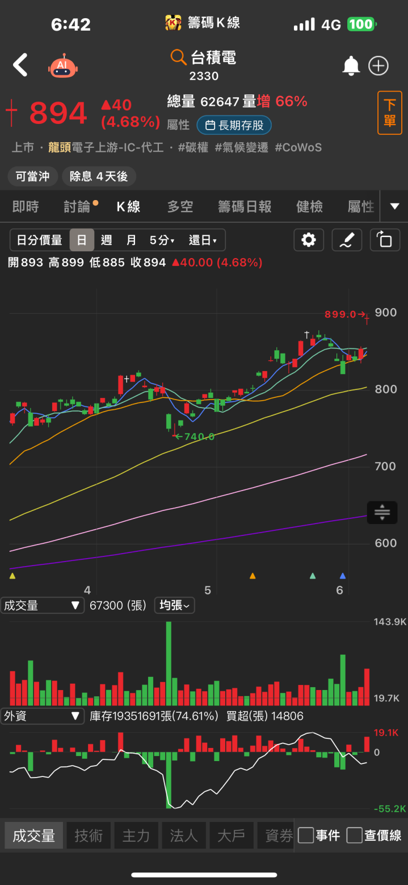Image resolution: width=408 pixels, height=885 pixels.
Task: Open the 籌碼日報 tab
Action: coord(245,207)
